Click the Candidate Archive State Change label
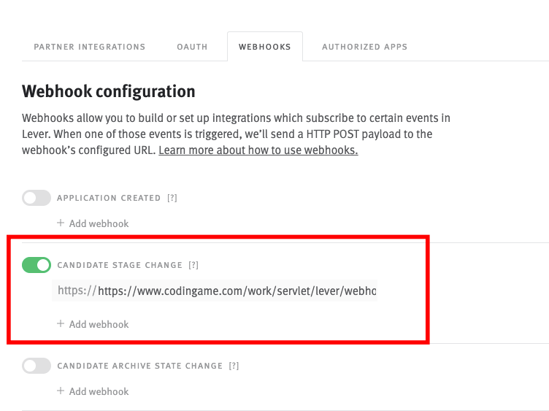Screen dimensions: 549x411 (139, 366)
